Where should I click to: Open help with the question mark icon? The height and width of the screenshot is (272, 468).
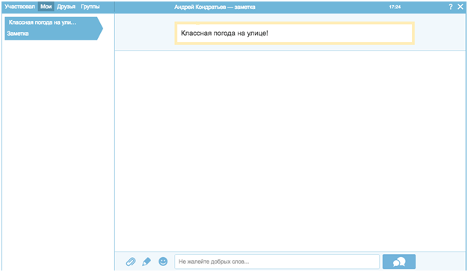click(450, 7)
